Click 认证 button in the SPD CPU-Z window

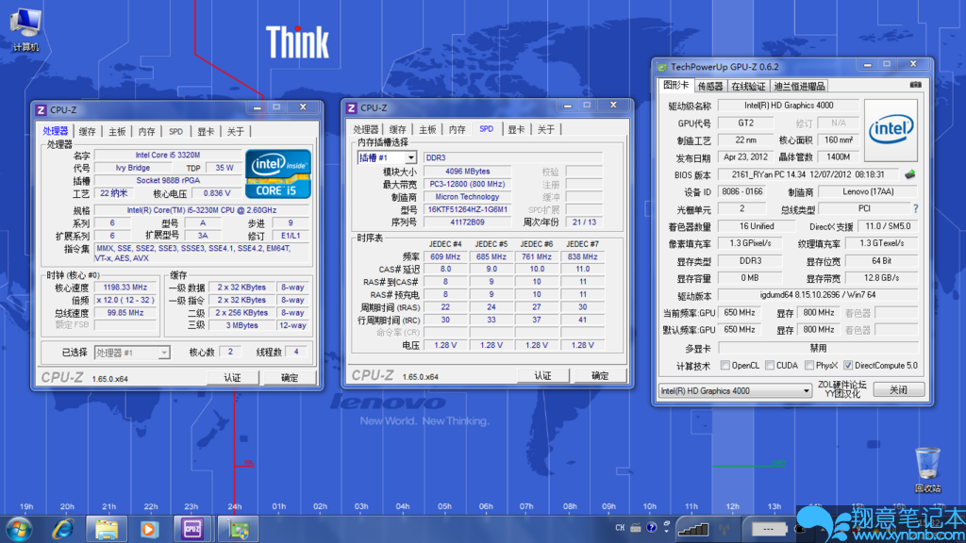(542, 375)
